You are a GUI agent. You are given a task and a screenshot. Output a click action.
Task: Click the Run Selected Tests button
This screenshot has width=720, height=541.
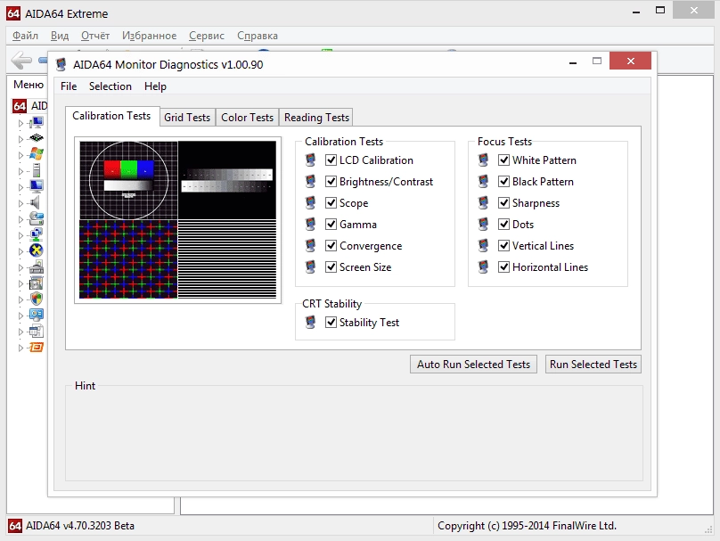593,365
